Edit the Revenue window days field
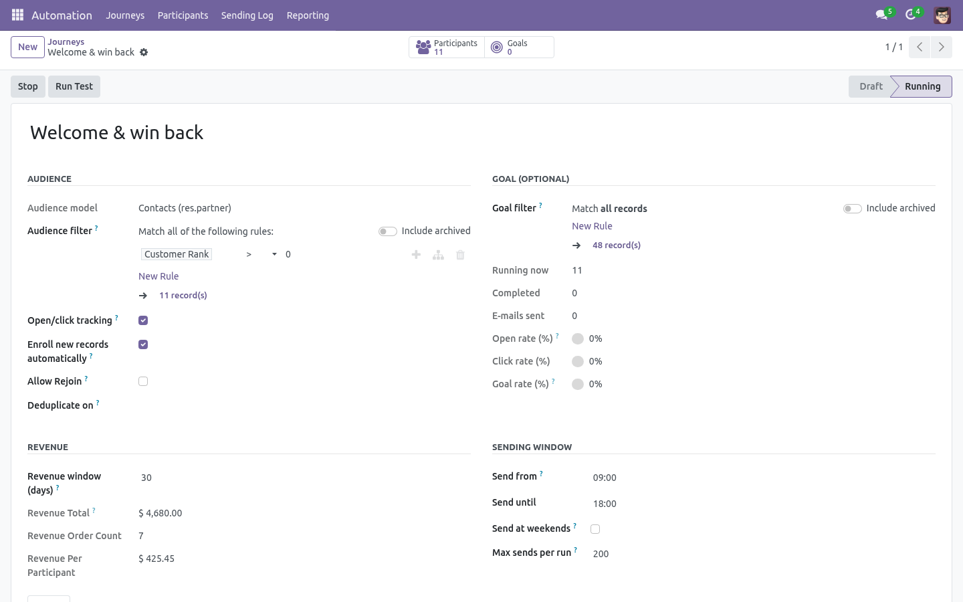963x602 pixels. 304,478
